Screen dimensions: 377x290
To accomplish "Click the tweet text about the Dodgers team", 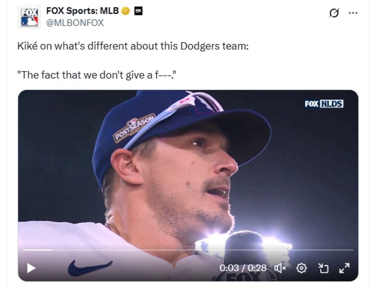I will (x=133, y=46).
